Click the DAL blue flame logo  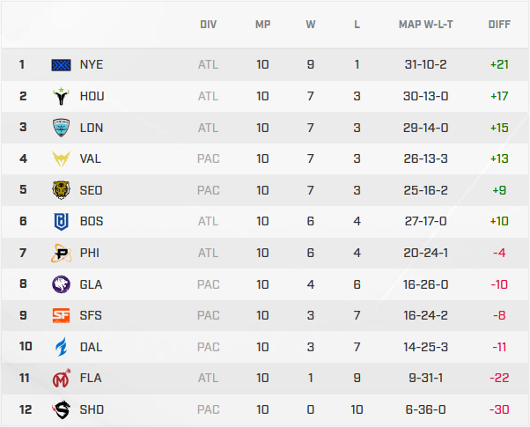(61, 347)
